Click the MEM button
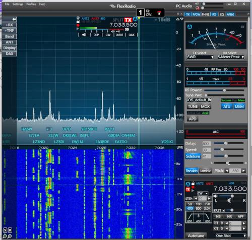Screen dimensions: 252x240 239,106
